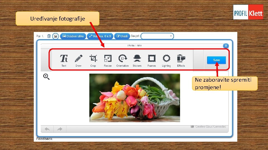Screen dimensions: 268x150
Task: Click into the Savjet input field
Action: pos(157,36)
